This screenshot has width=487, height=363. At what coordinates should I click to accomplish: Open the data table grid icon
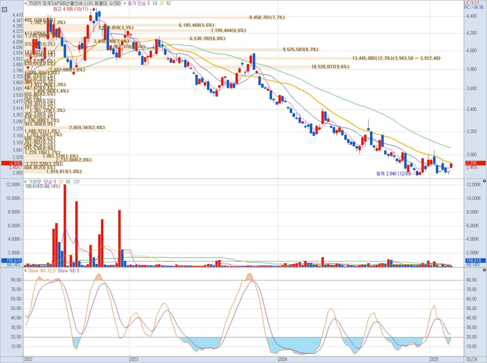coord(4,10)
